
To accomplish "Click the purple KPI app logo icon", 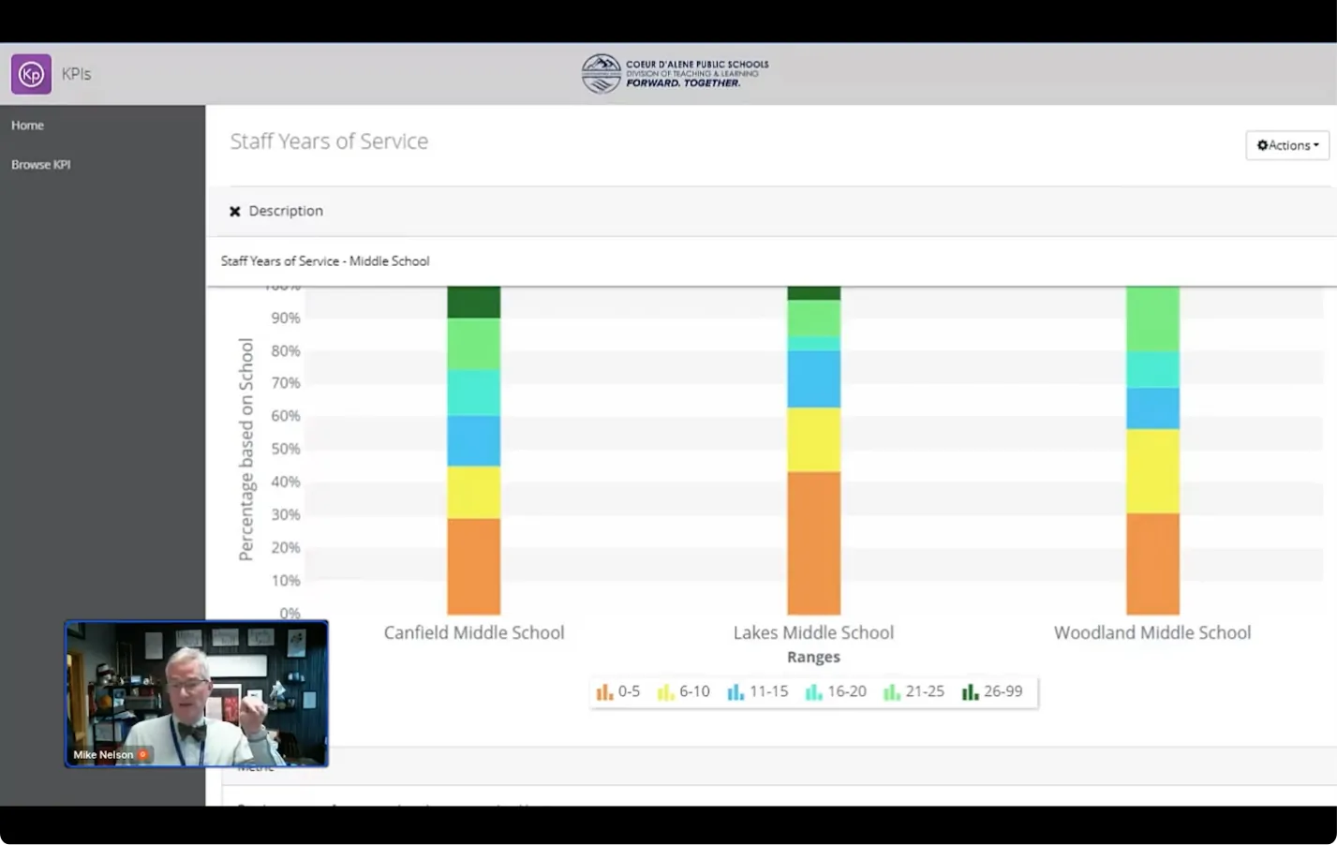I will click(31, 74).
